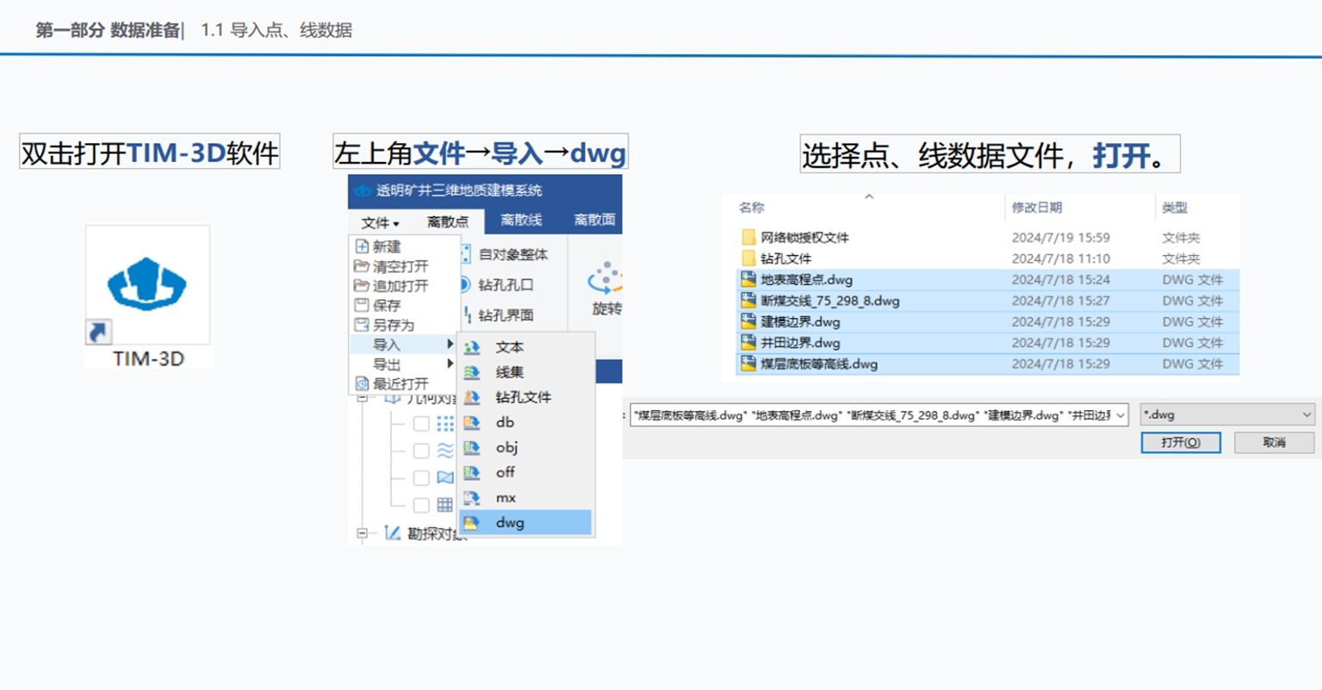Collapse the 勘探对象 tree node
Viewport: 1322px width, 690px height.
pyautogui.click(x=363, y=533)
